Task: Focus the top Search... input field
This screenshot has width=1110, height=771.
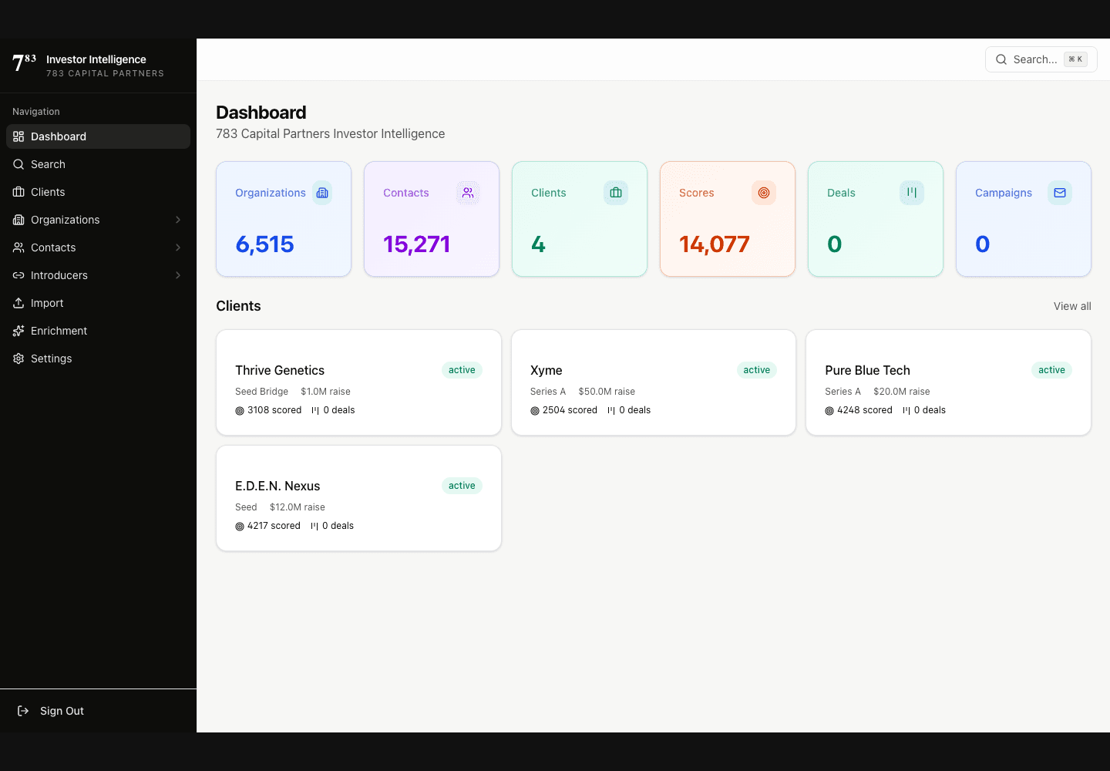Action: 1041,59
